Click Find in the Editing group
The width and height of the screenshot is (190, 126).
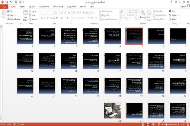tap(172, 11)
